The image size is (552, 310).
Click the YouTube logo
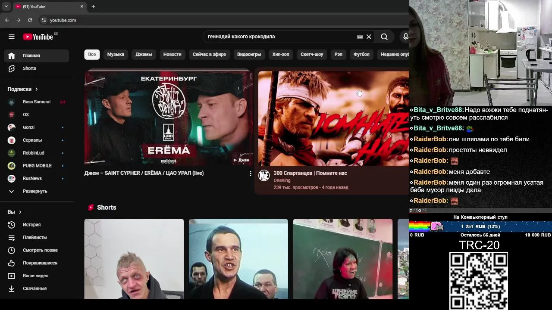38,37
